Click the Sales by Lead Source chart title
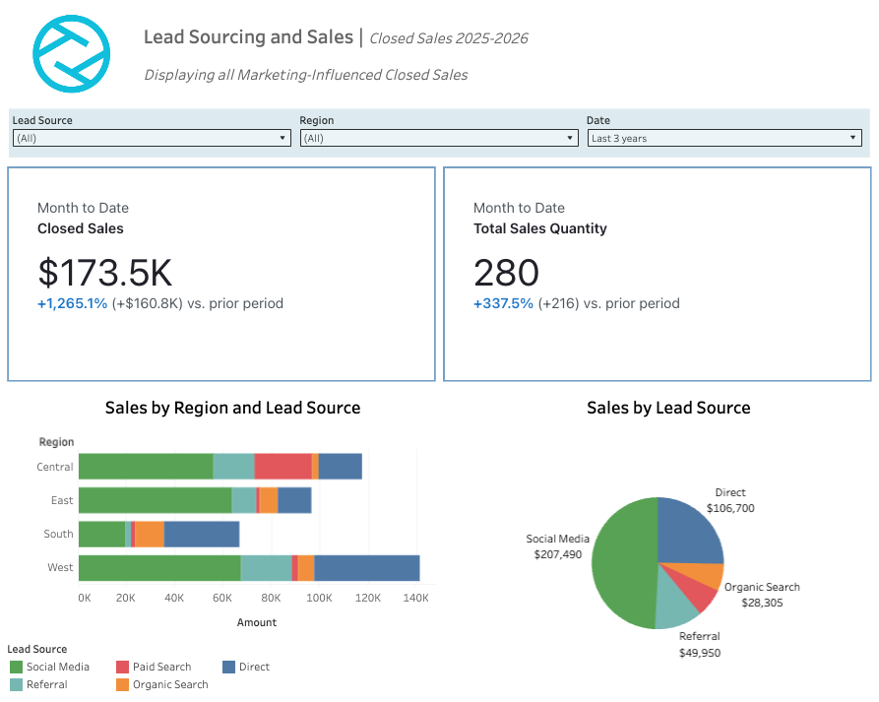This screenshot has width=879, height=702. (x=668, y=408)
